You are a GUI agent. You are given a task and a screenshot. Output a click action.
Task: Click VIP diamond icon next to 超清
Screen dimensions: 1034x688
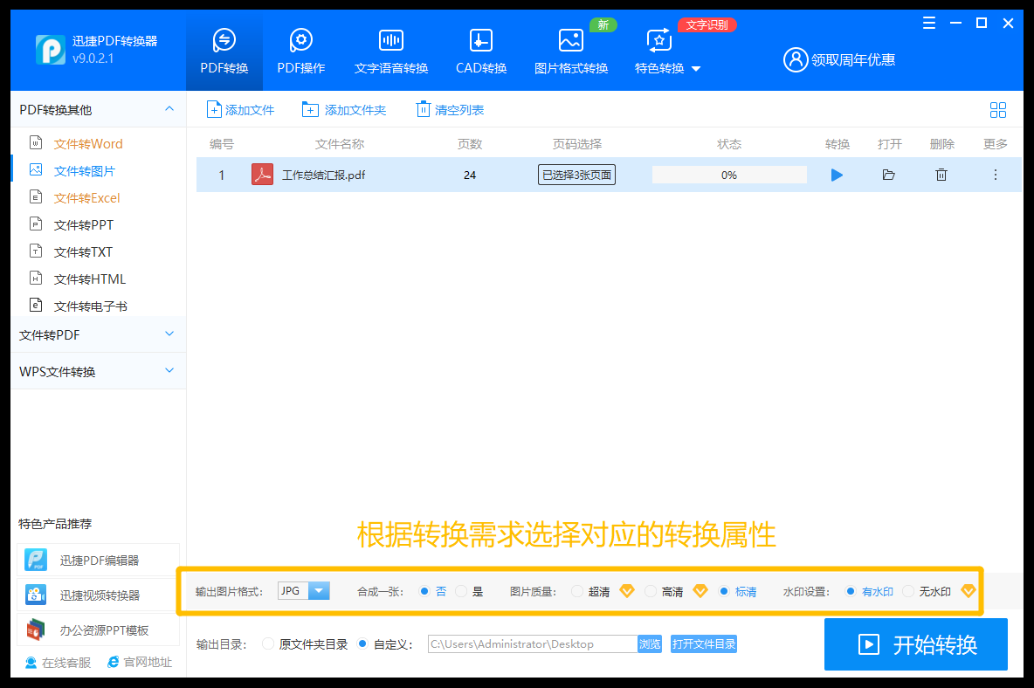(627, 591)
